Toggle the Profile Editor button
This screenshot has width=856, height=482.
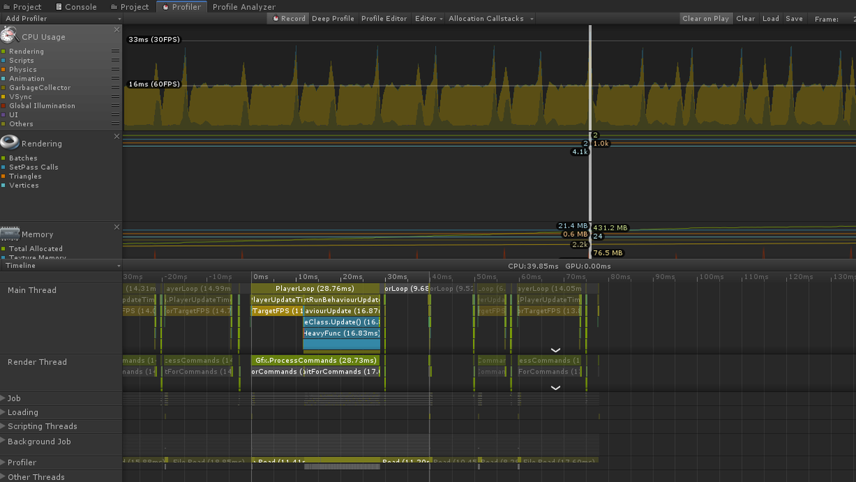click(384, 19)
